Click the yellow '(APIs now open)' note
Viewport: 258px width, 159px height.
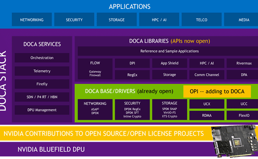point(190,41)
